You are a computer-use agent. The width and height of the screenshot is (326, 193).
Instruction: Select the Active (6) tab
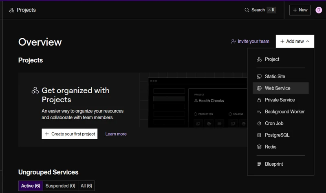[31, 186]
